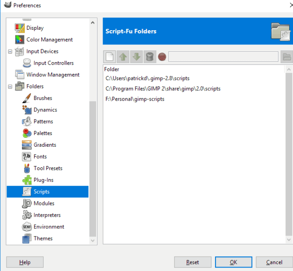Click the Gradients icon
The width and height of the screenshot is (293, 271).
(x=27, y=145)
